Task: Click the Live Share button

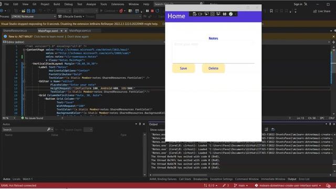Action: 322,11
